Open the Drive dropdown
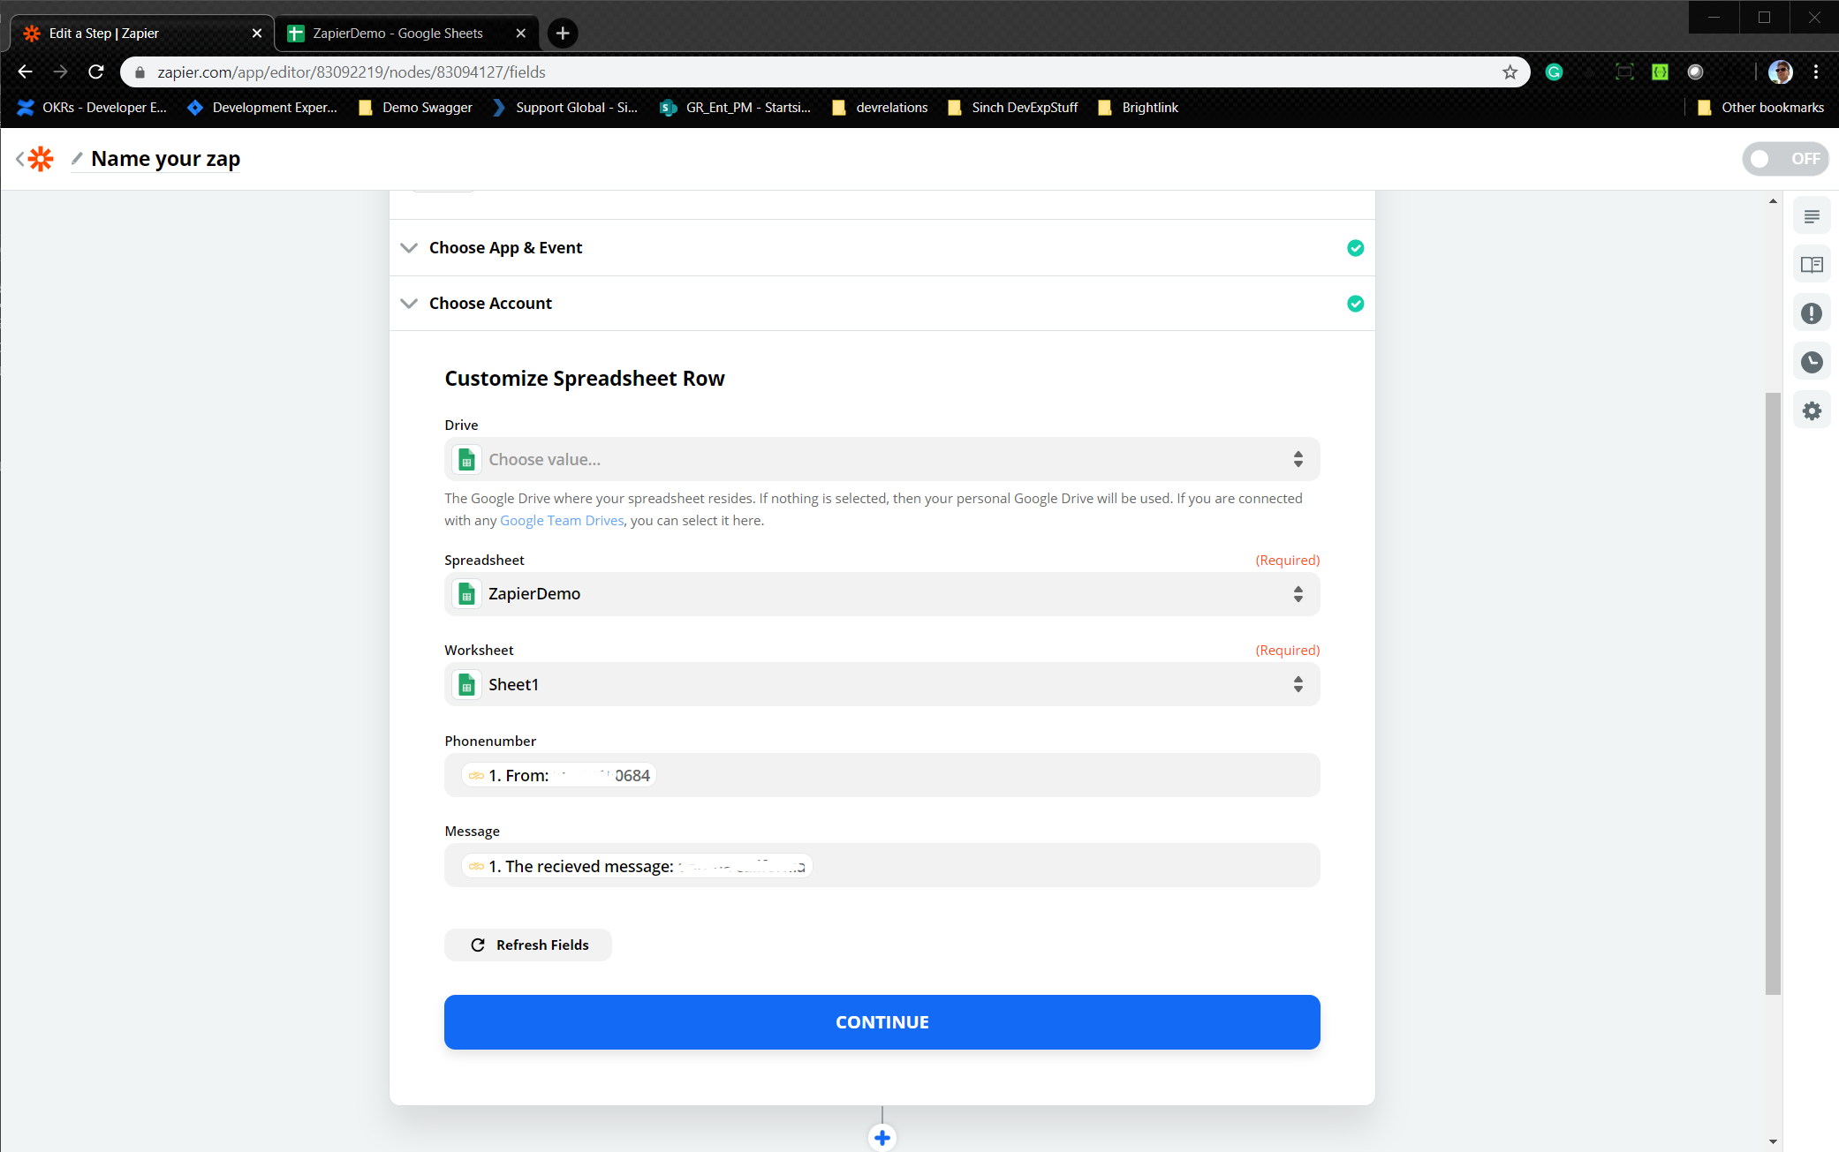 pos(882,459)
